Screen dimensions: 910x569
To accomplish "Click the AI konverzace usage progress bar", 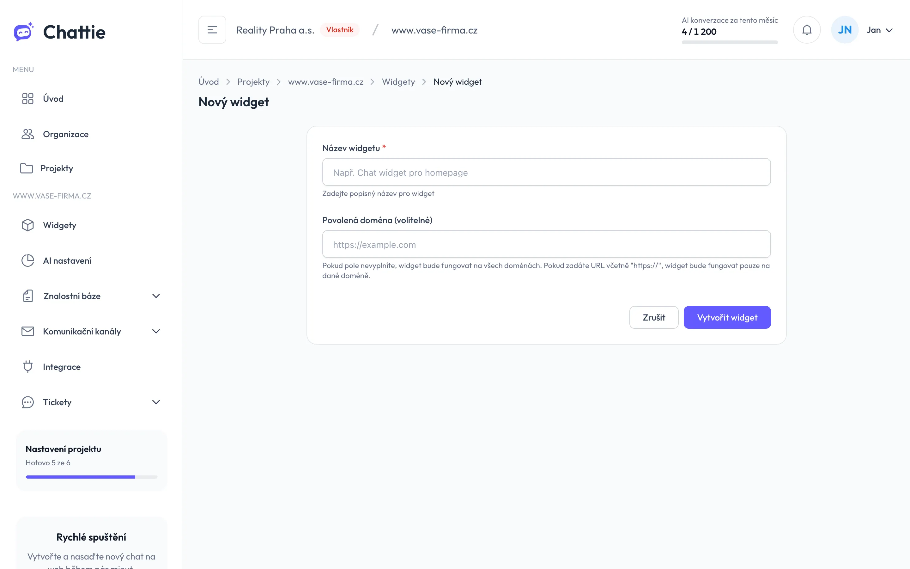I will click(x=730, y=42).
